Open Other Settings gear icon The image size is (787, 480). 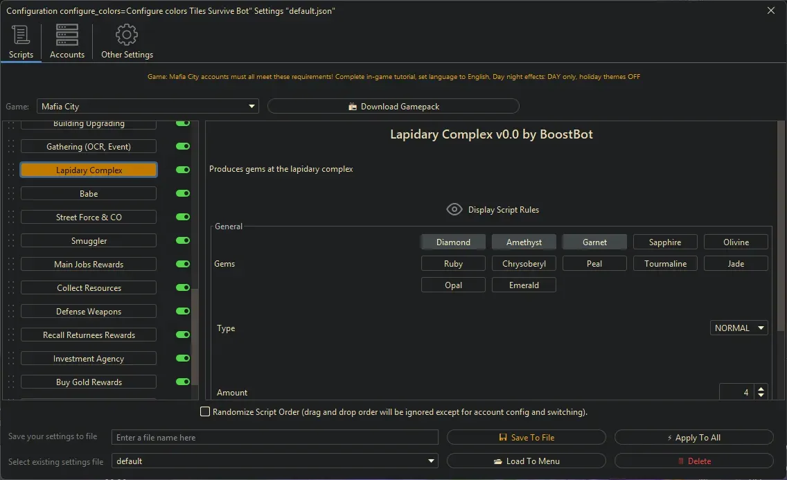tap(127, 35)
